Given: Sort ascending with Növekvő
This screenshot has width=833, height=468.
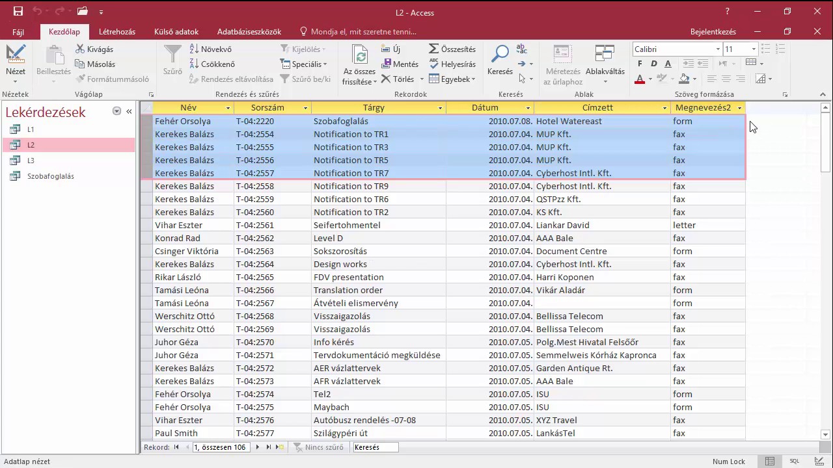Looking at the screenshot, I should (x=210, y=49).
